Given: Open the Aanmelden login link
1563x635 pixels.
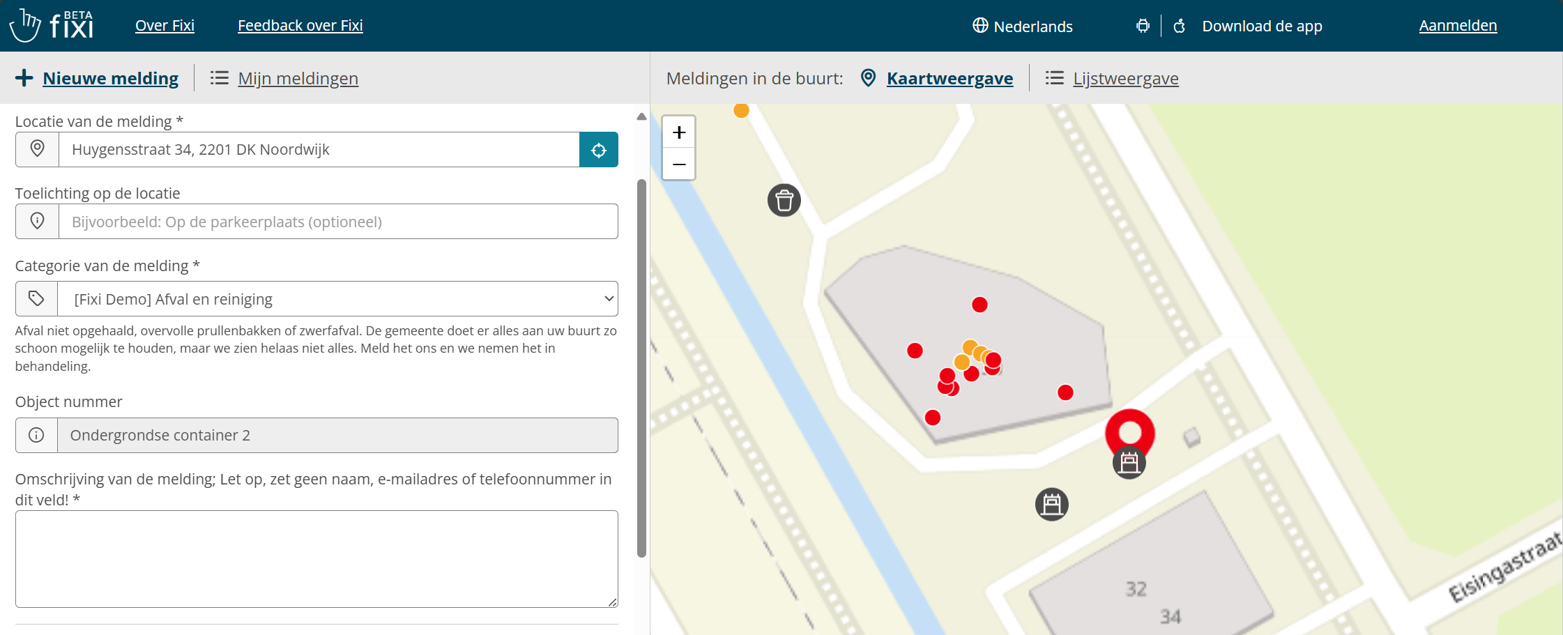Looking at the screenshot, I should pos(1458,26).
